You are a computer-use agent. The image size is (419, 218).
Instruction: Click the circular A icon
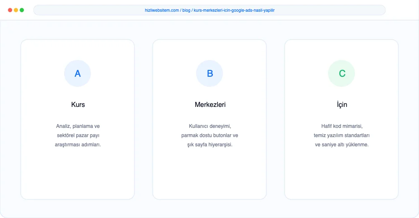[x=78, y=73]
